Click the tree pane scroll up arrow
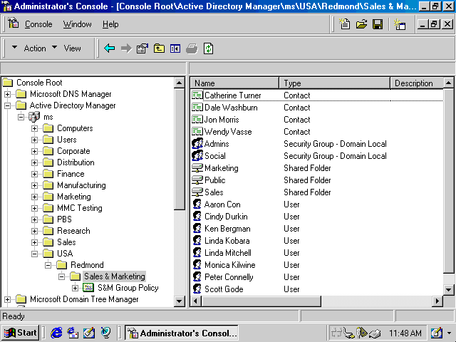The height and width of the screenshot is (342, 456). click(179, 83)
